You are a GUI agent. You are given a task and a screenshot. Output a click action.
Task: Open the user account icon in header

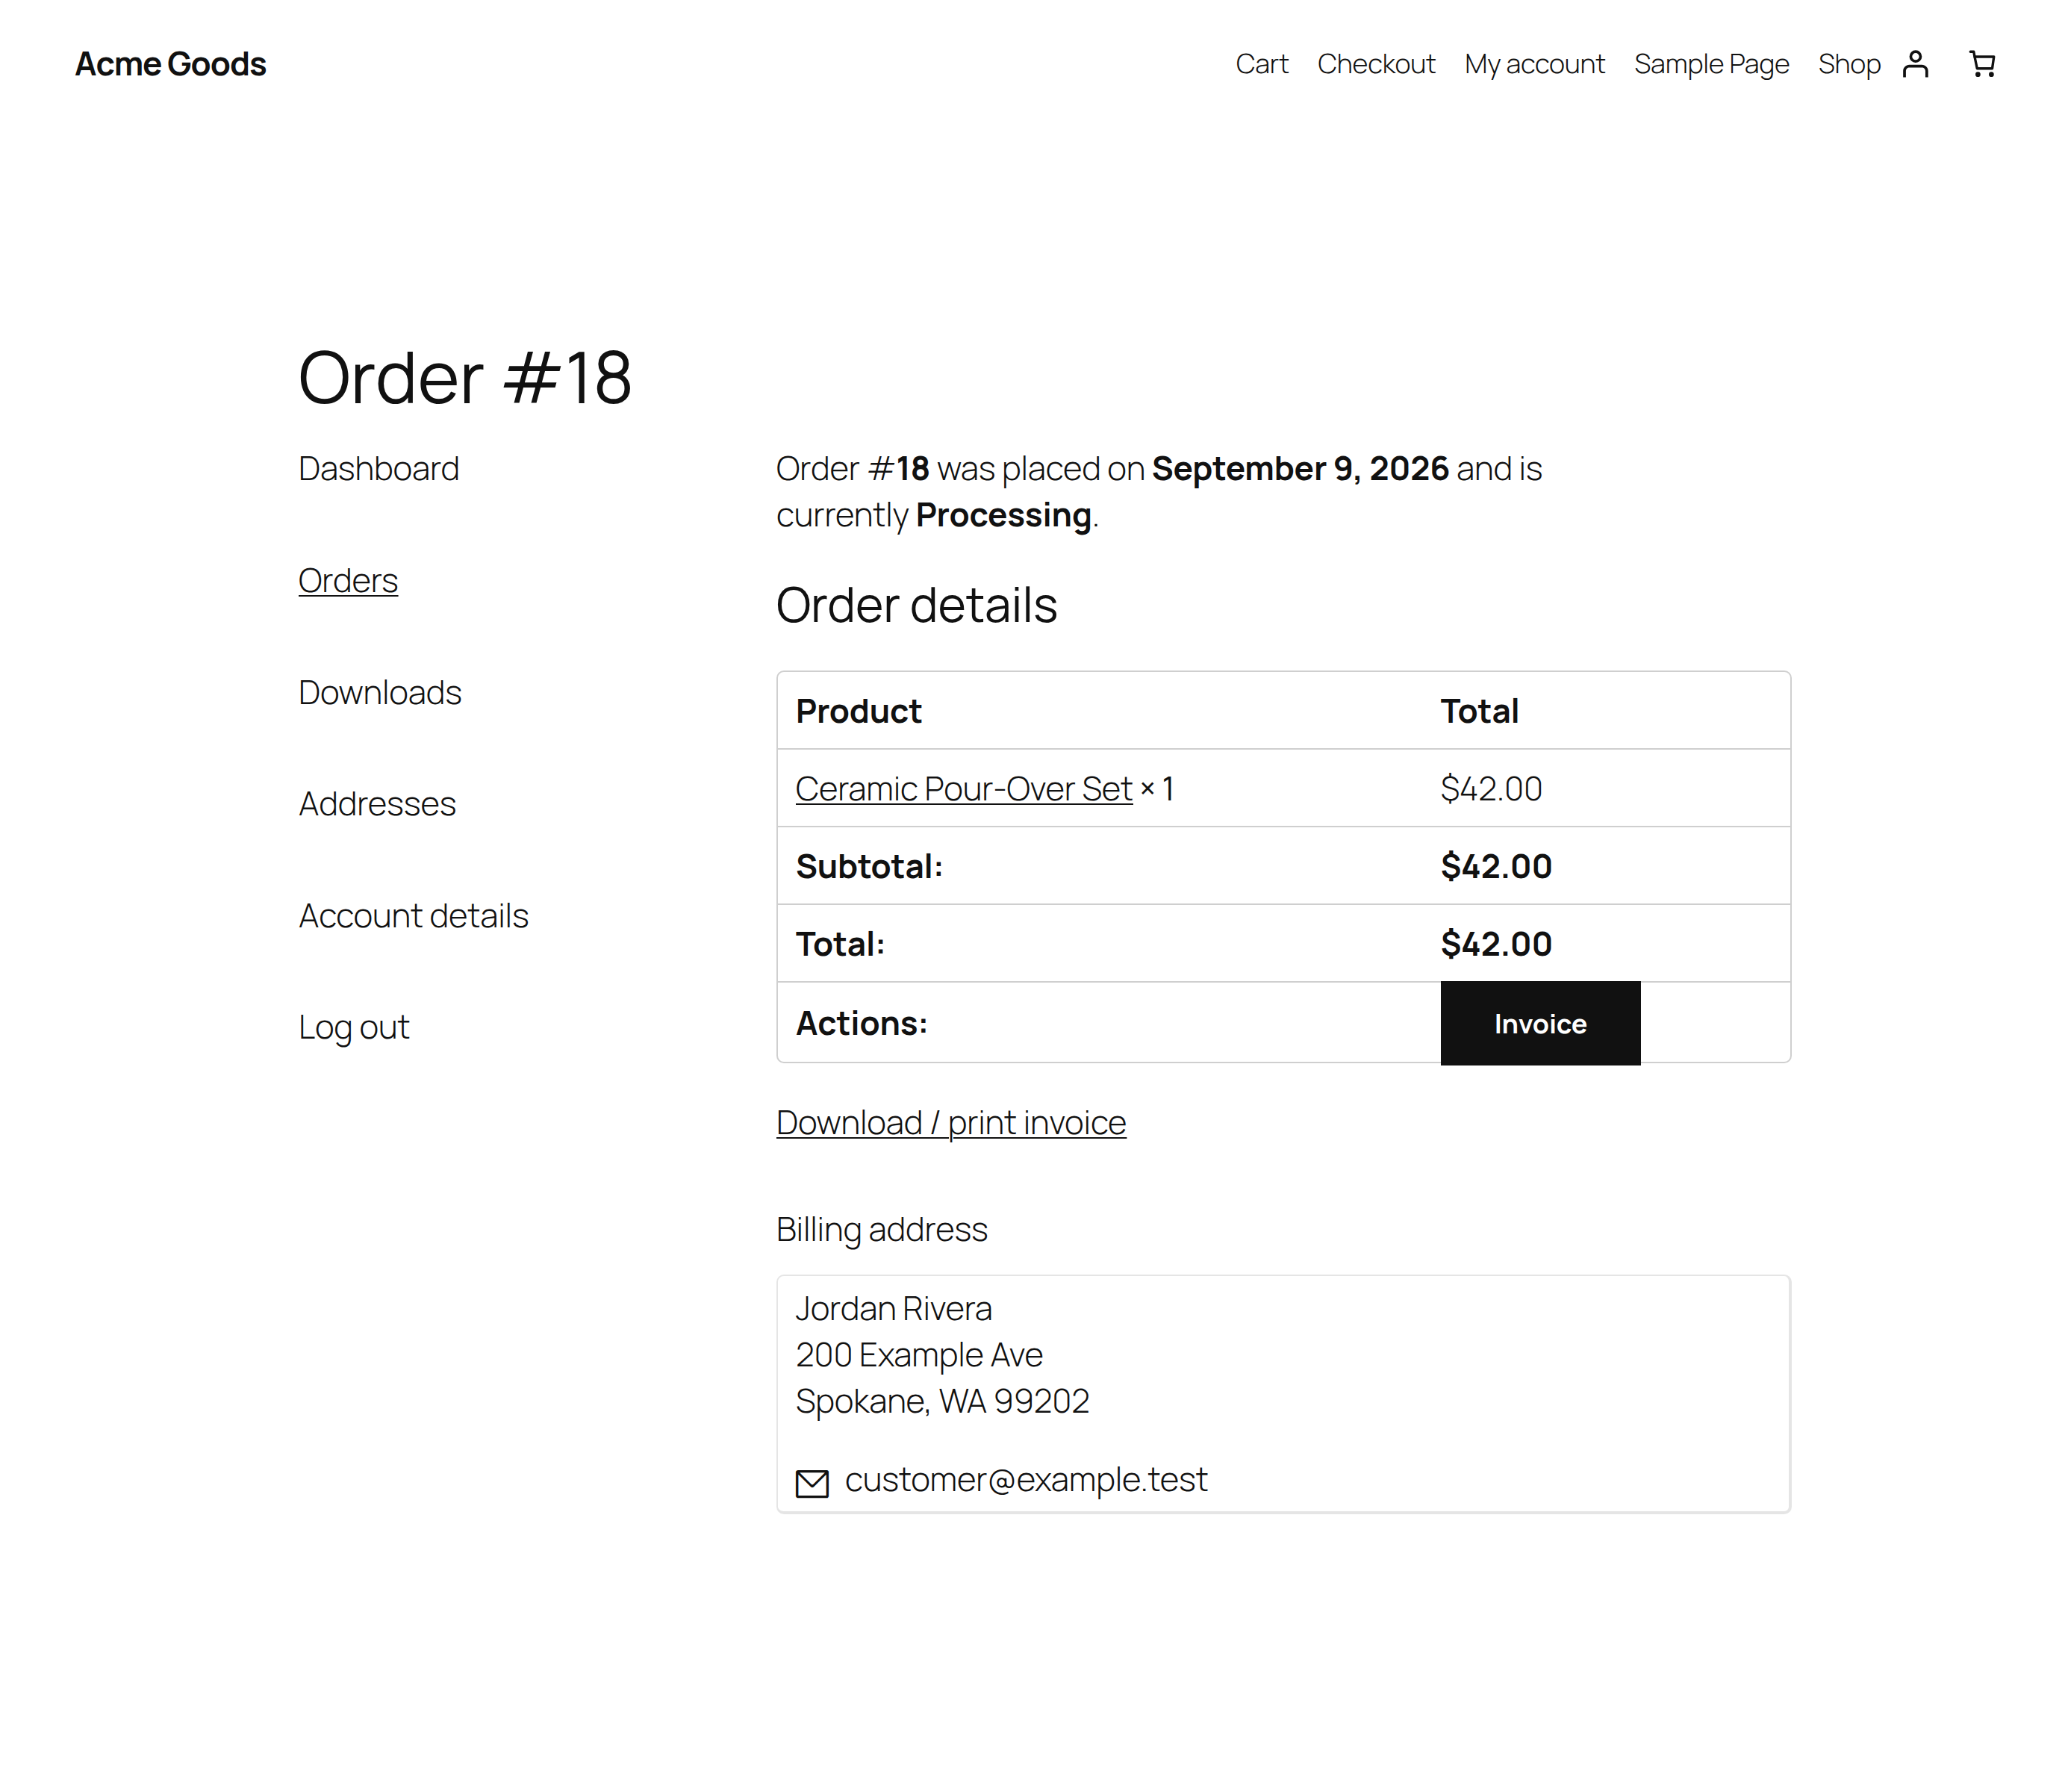[1914, 64]
